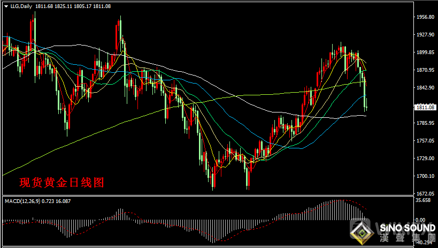Click the 1899.85 price axis label
Screen dimensions: 438x248
425,52
